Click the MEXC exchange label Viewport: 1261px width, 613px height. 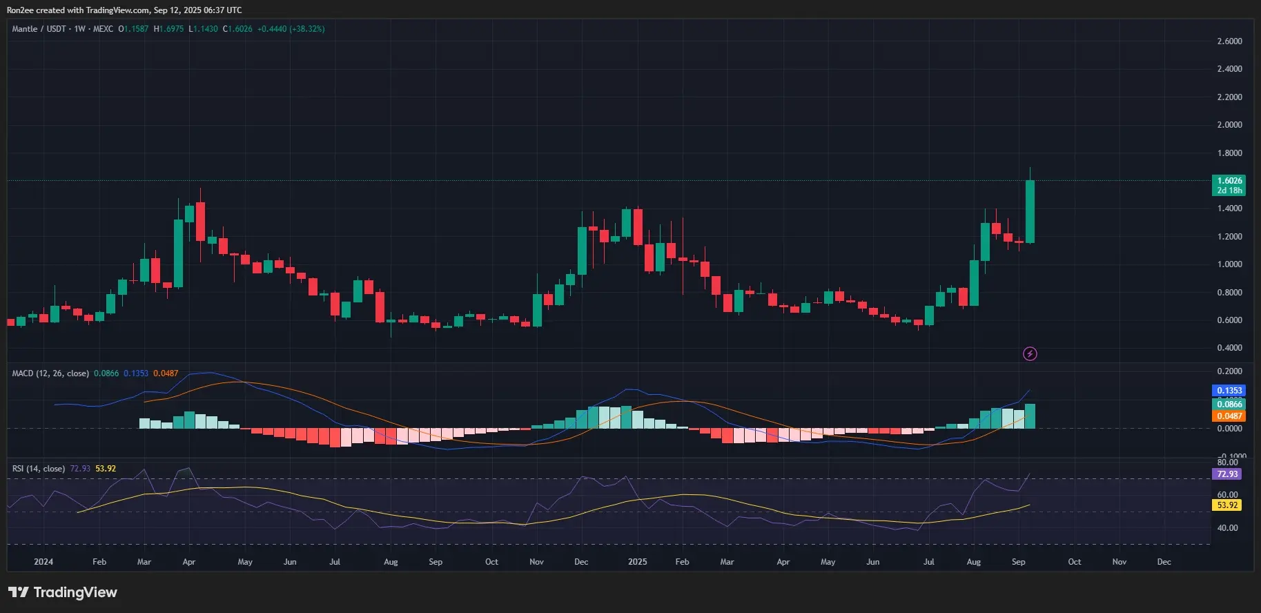click(103, 29)
